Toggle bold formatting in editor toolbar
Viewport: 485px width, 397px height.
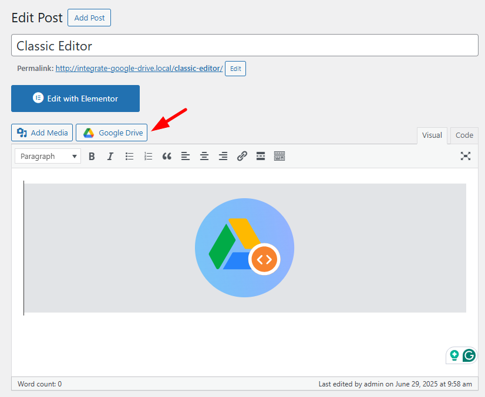point(92,157)
